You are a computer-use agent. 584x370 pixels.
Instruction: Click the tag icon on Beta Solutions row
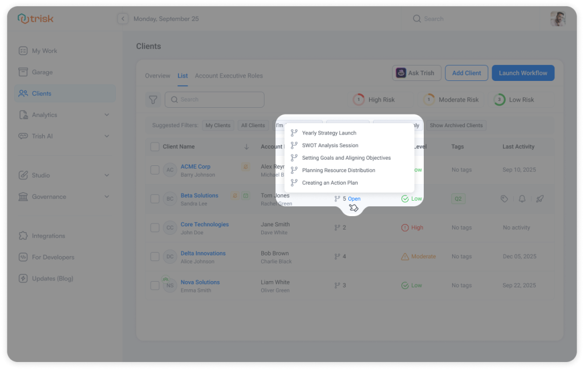504,198
